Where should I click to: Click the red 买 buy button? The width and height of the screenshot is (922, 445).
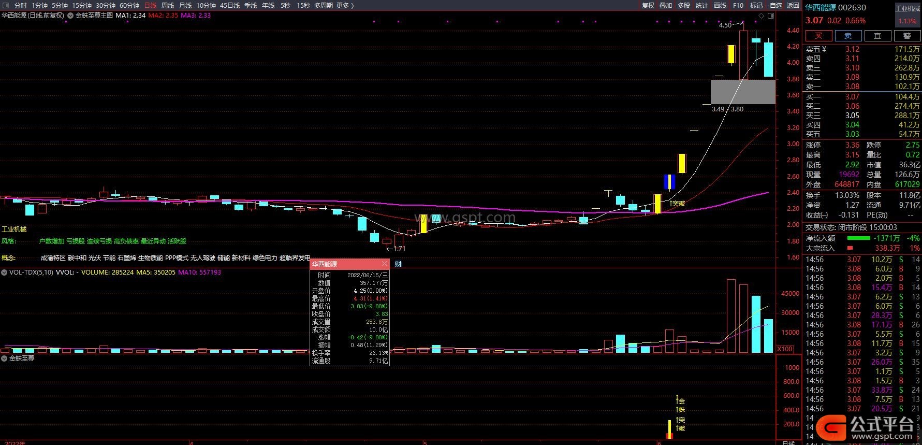click(x=818, y=36)
